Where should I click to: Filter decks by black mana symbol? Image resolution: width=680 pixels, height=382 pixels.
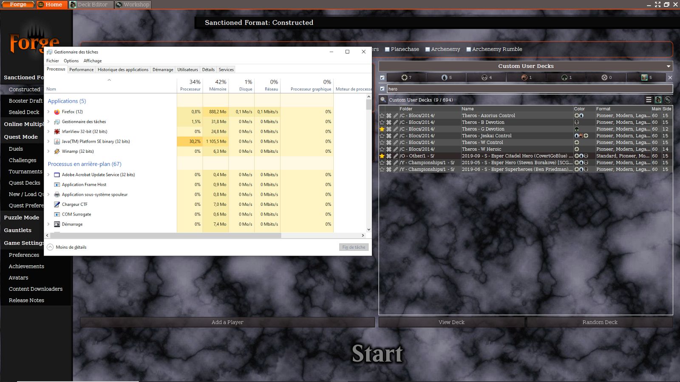(486, 77)
